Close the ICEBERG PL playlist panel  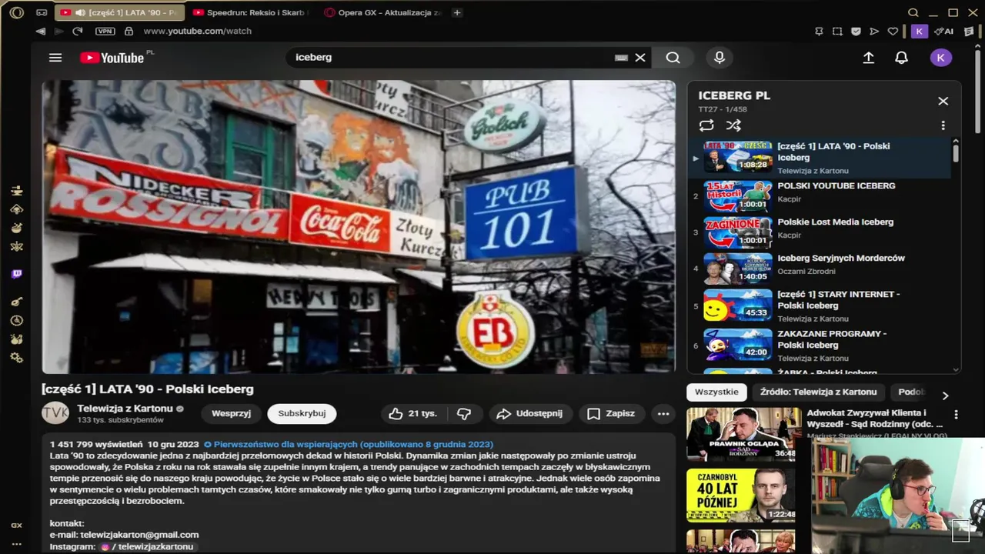tap(943, 101)
